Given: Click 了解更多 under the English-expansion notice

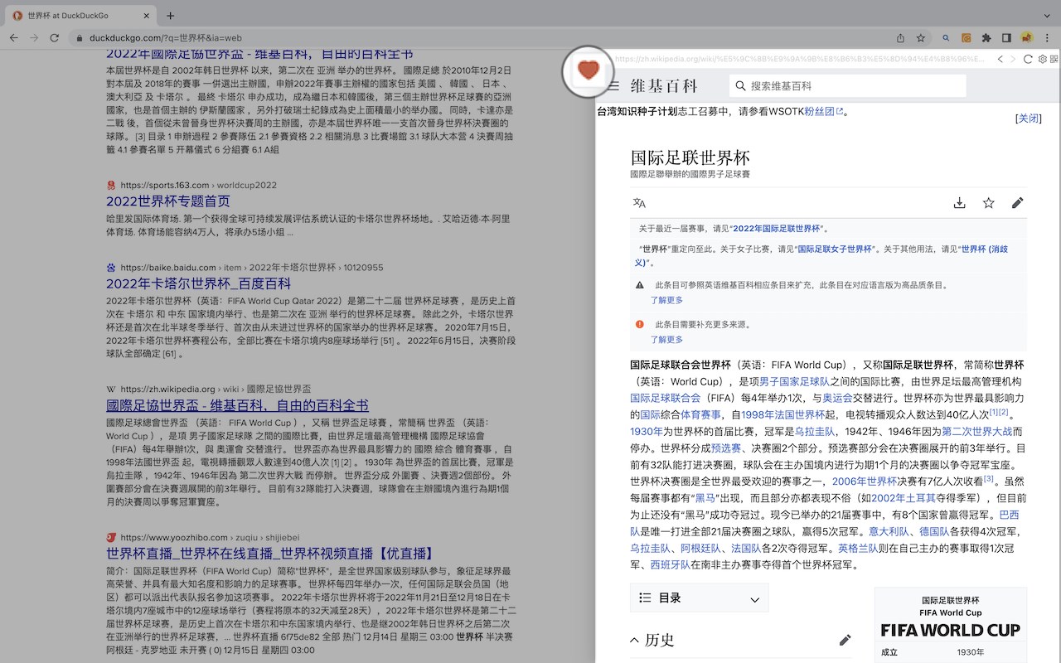Looking at the screenshot, I should [666, 300].
